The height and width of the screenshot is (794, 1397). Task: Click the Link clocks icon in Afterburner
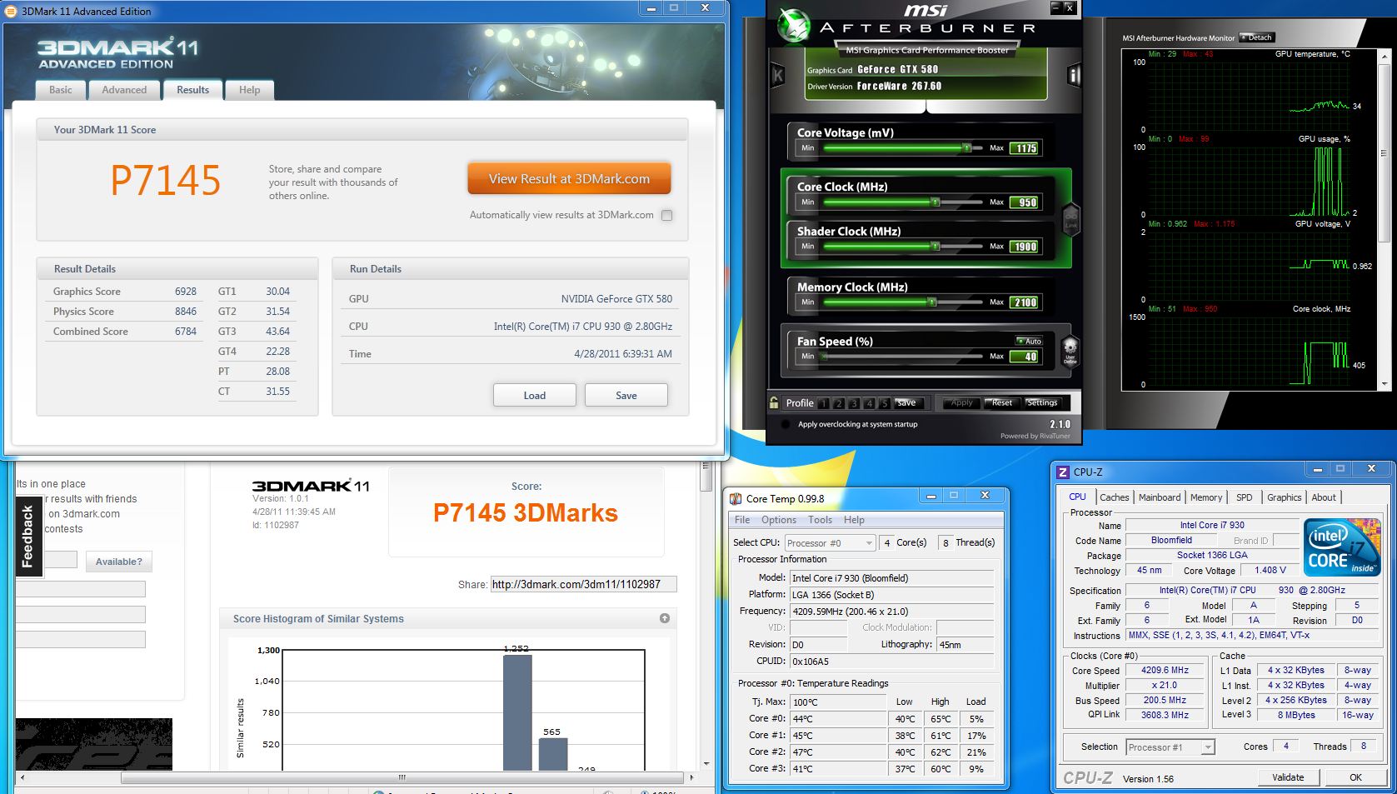tap(1071, 219)
